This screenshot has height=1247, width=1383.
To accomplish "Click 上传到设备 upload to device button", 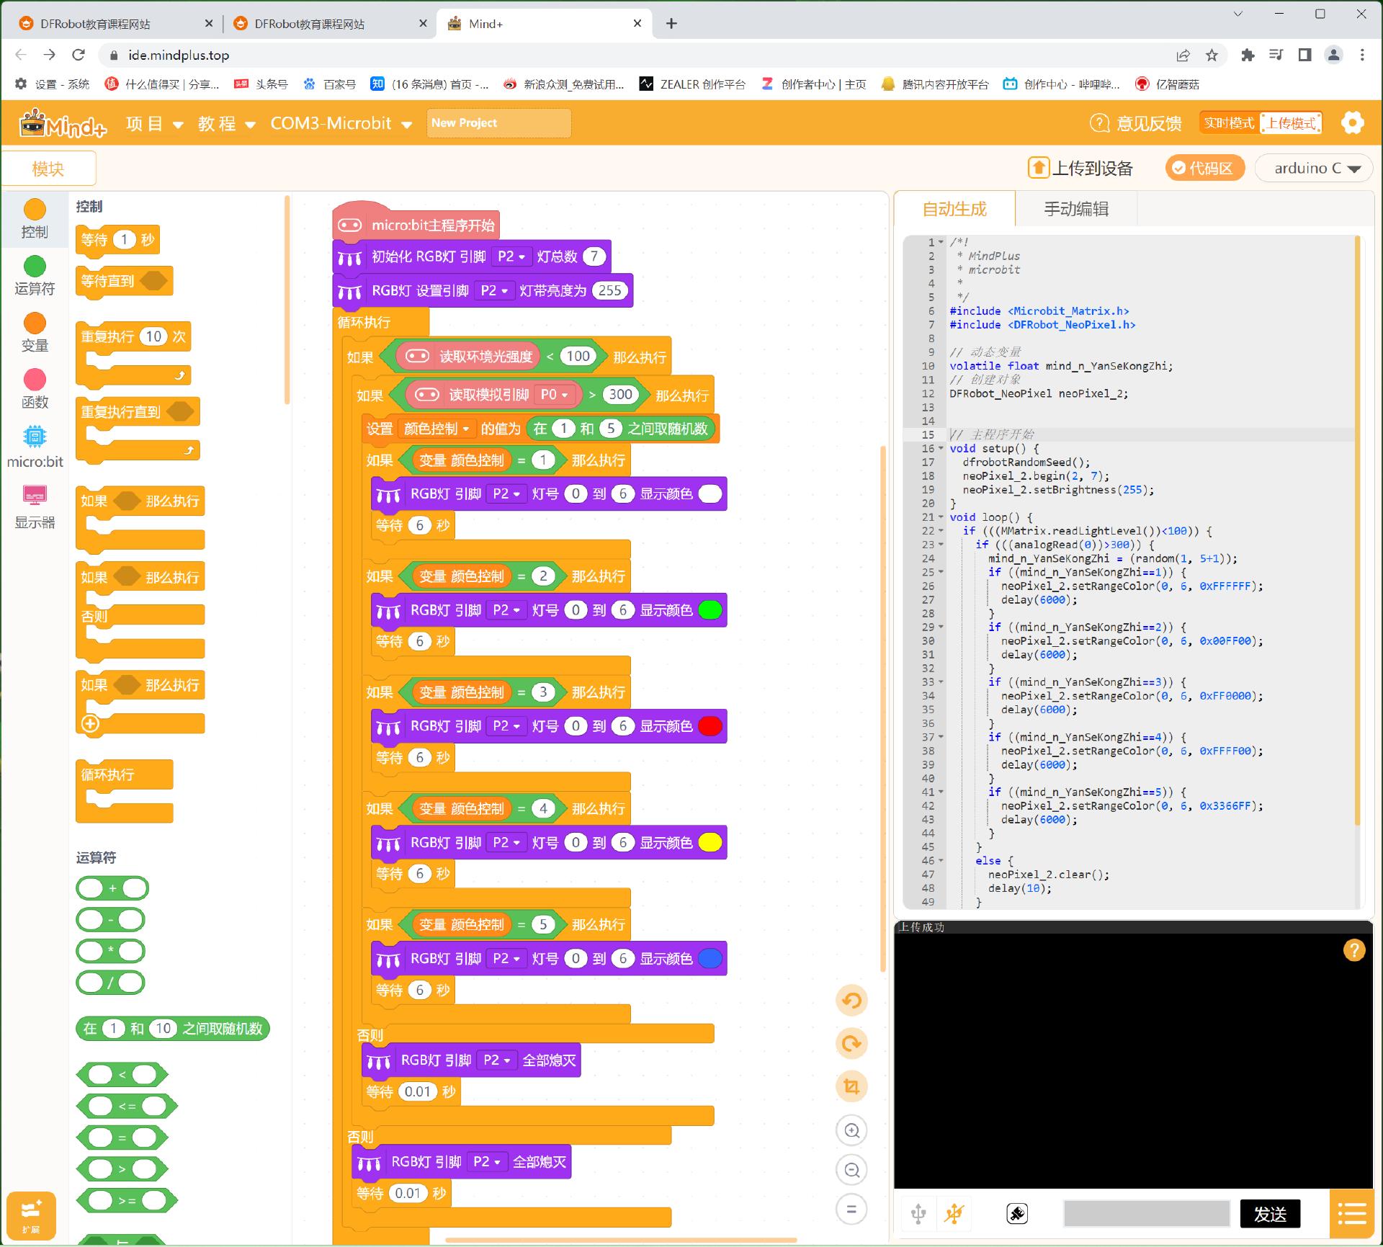I will tap(1080, 168).
